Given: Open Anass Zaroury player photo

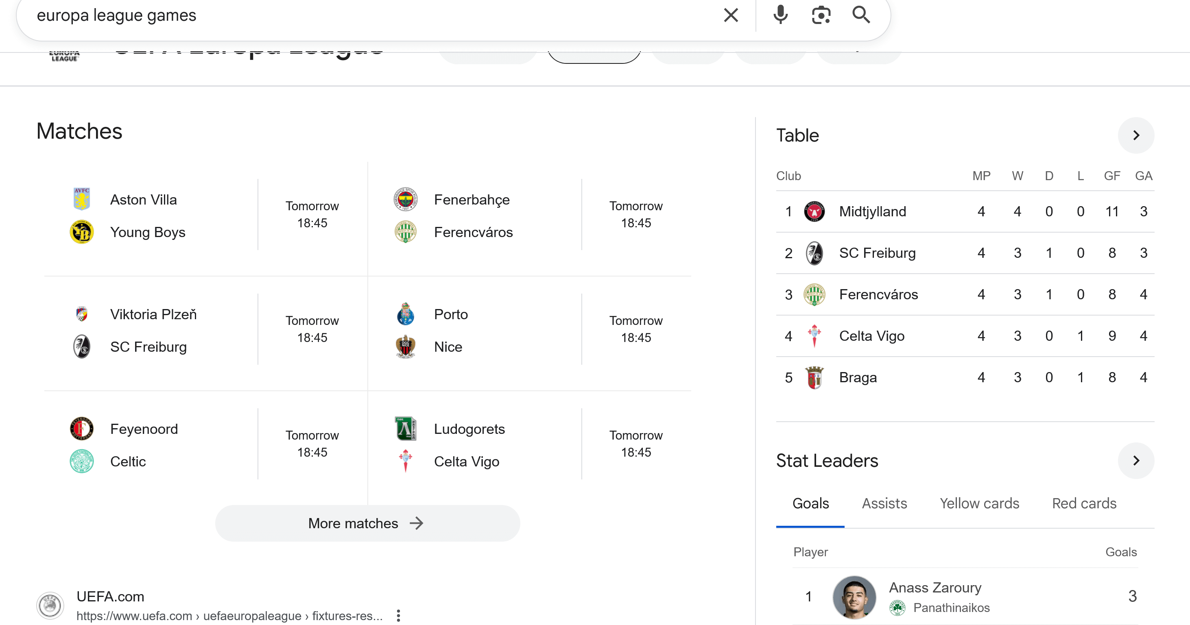Looking at the screenshot, I should [854, 597].
